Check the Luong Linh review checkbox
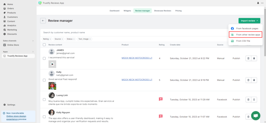The image size is (266, 123). 44,99
